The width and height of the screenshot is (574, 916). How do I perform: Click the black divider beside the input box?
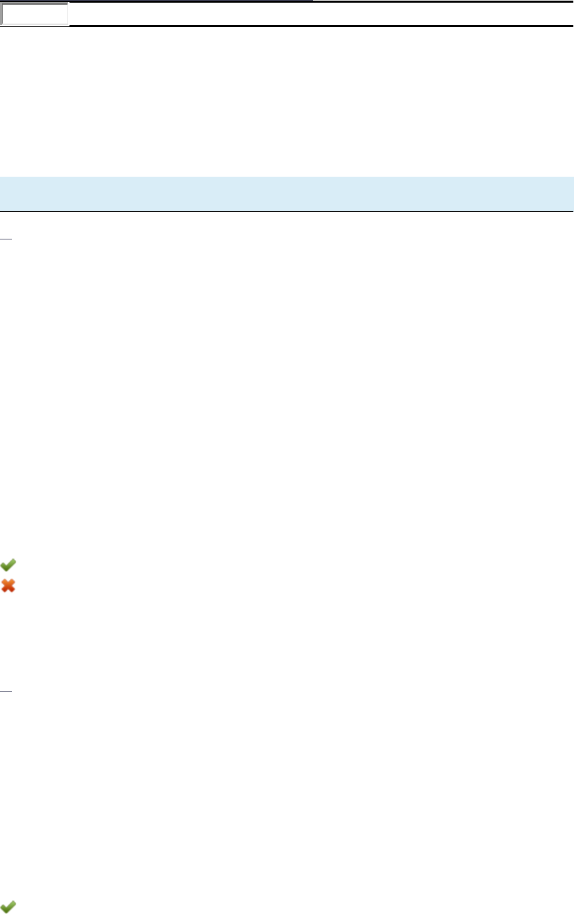pos(322,26)
